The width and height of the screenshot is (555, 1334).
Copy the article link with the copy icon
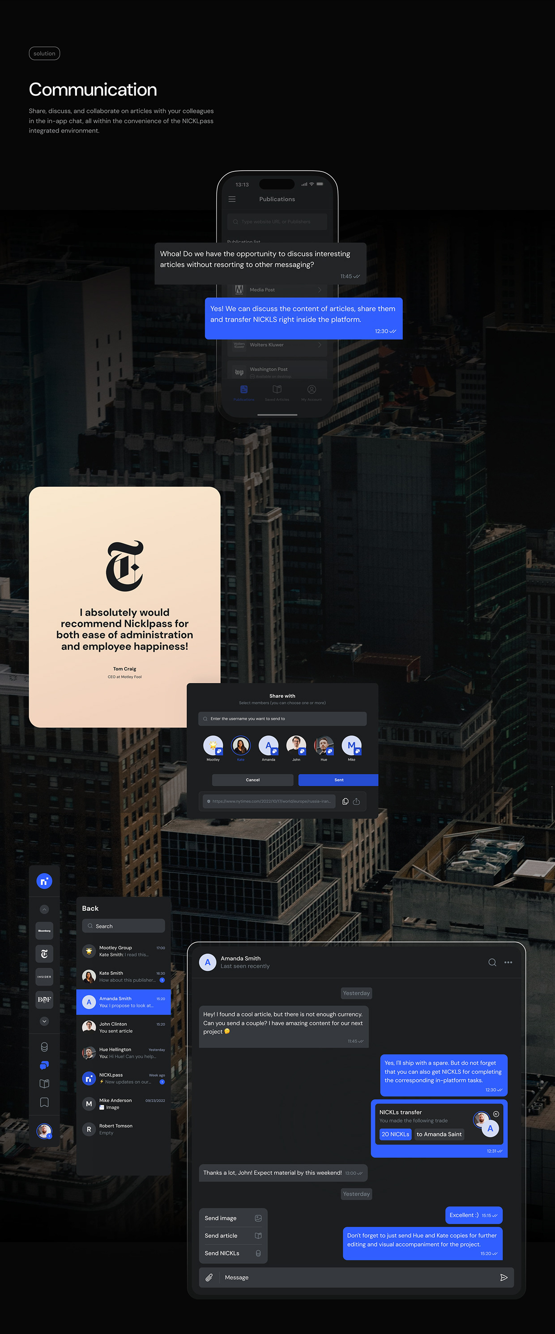pos(346,801)
